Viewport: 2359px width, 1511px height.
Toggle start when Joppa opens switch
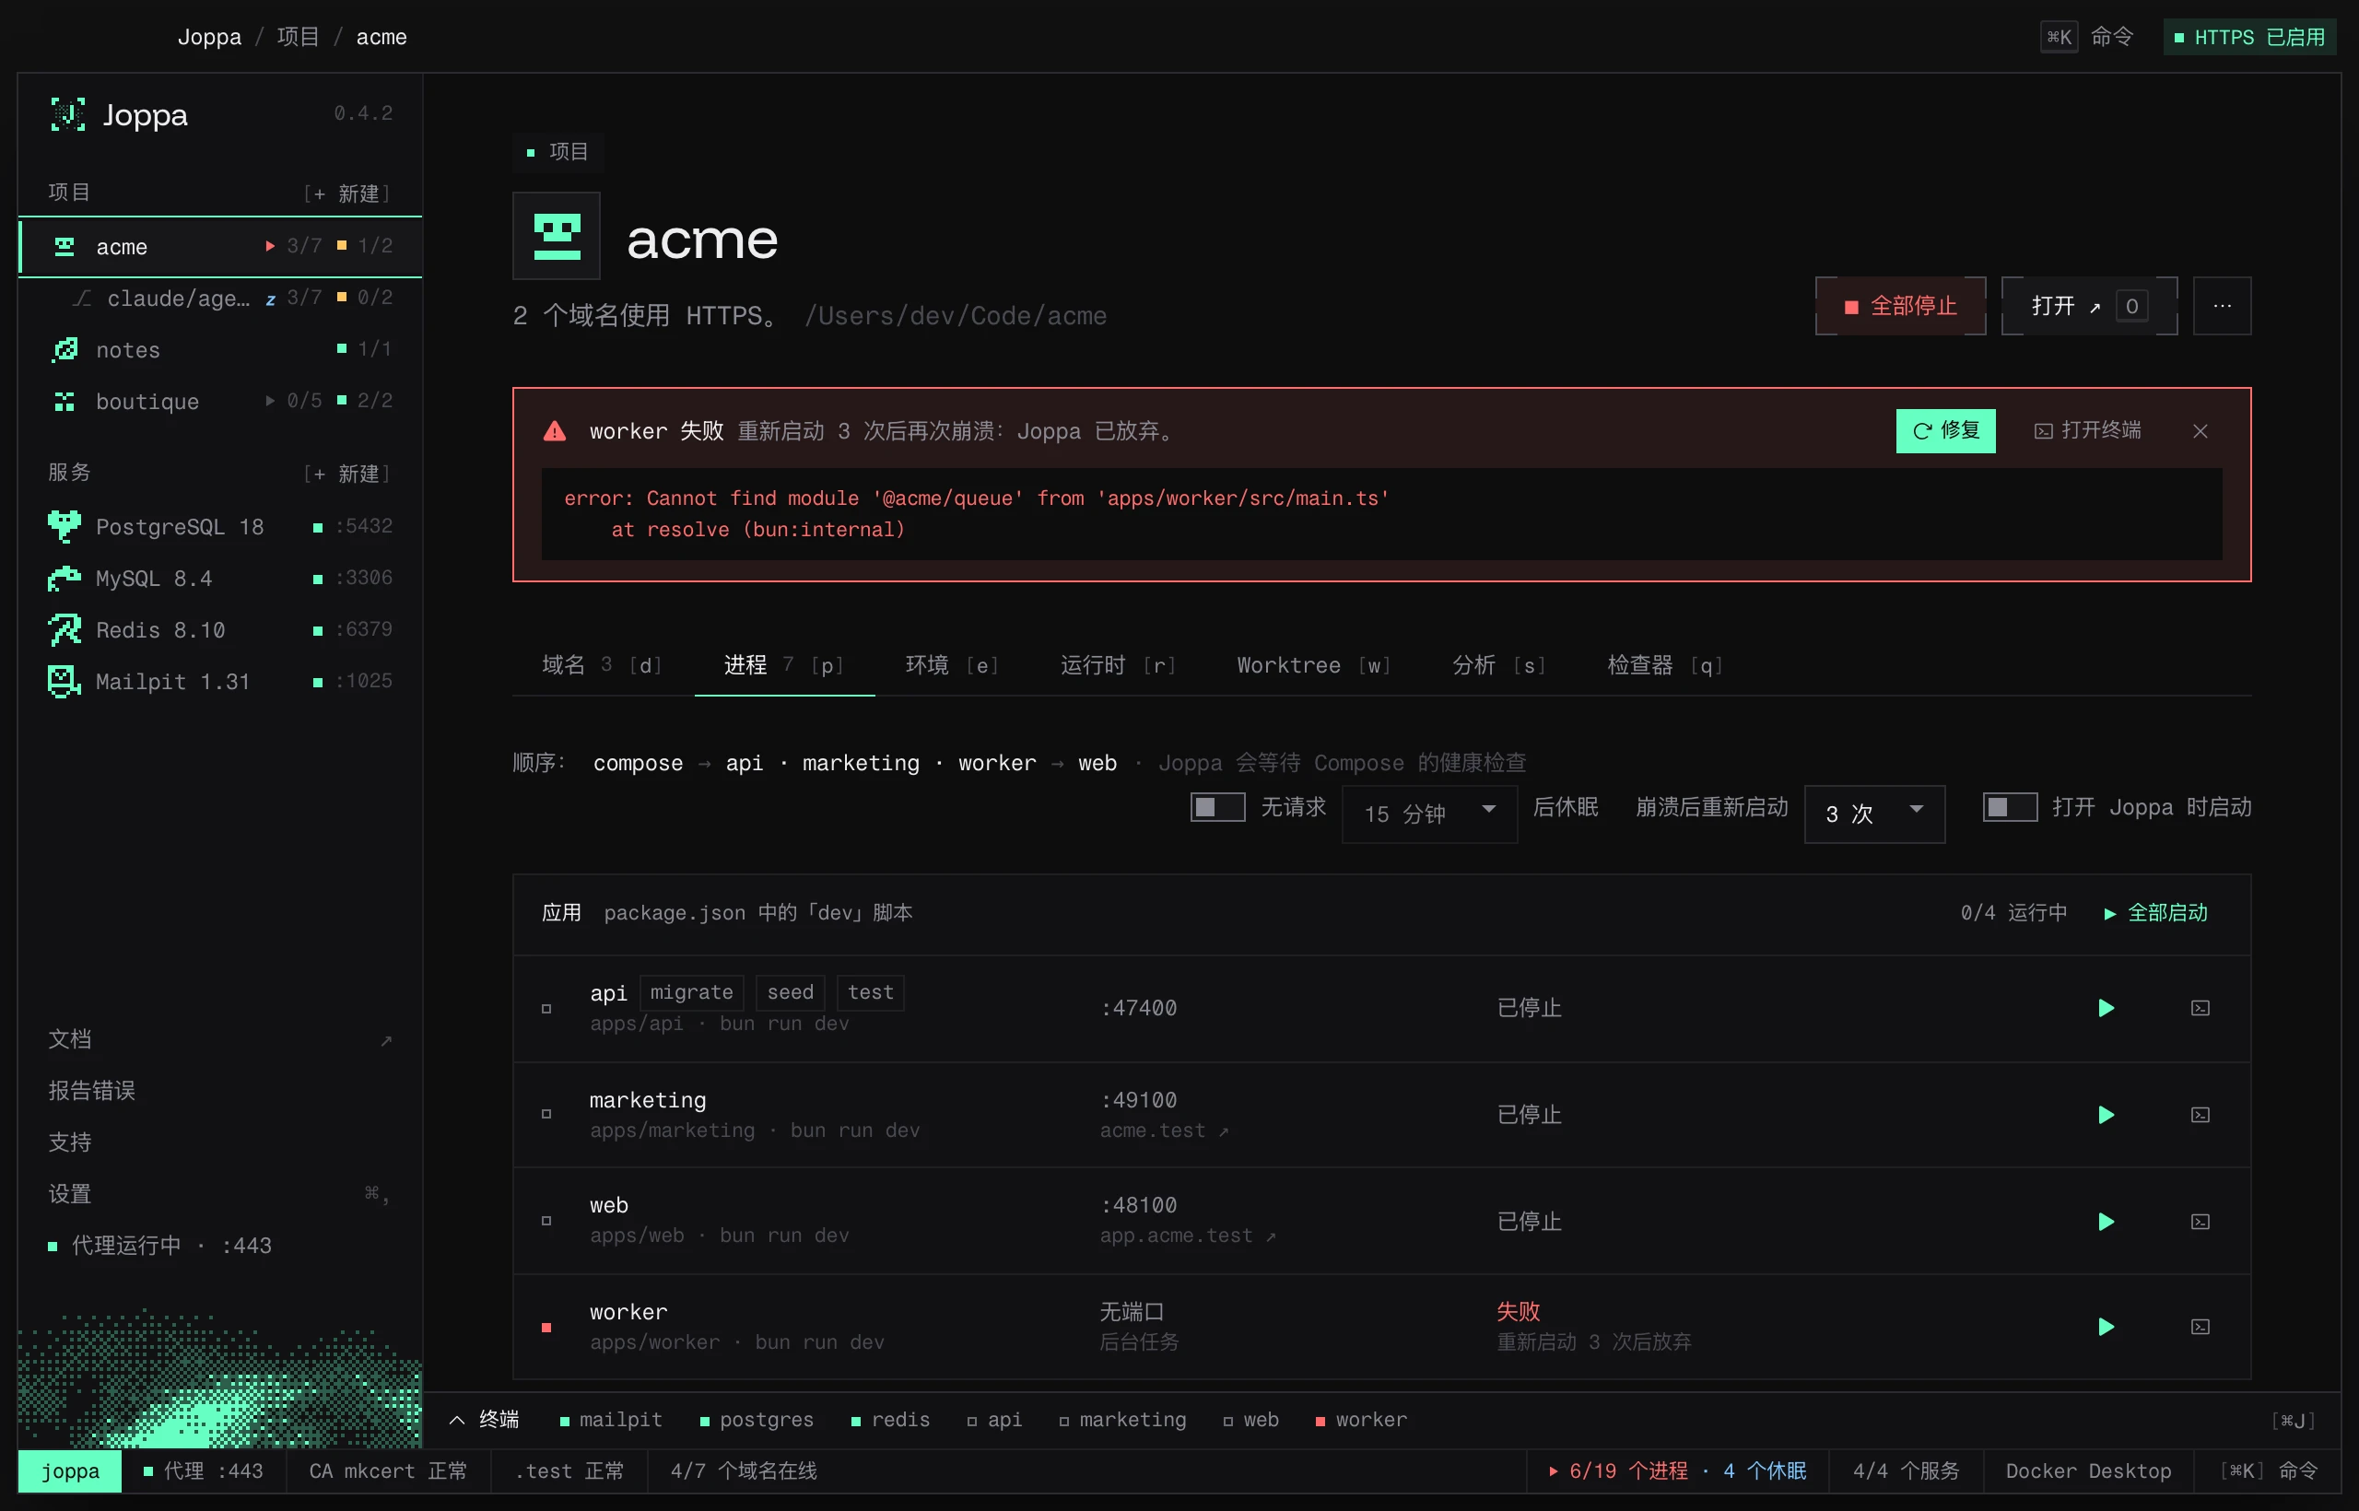pyautogui.click(x=2010, y=806)
